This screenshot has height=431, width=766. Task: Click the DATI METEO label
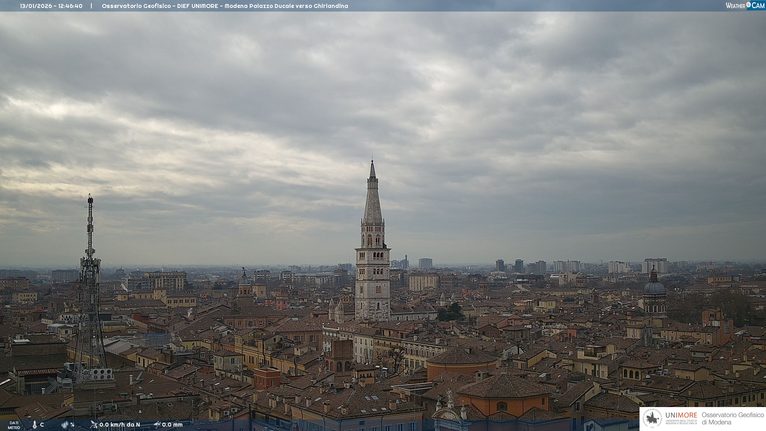pyautogui.click(x=14, y=425)
